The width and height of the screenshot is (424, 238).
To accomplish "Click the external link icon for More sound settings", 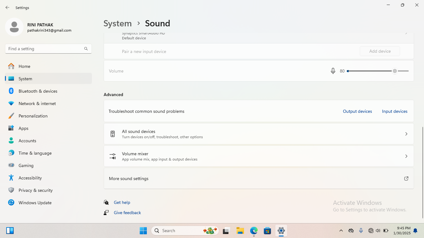I will pyautogui.click(x=406, y=178).
